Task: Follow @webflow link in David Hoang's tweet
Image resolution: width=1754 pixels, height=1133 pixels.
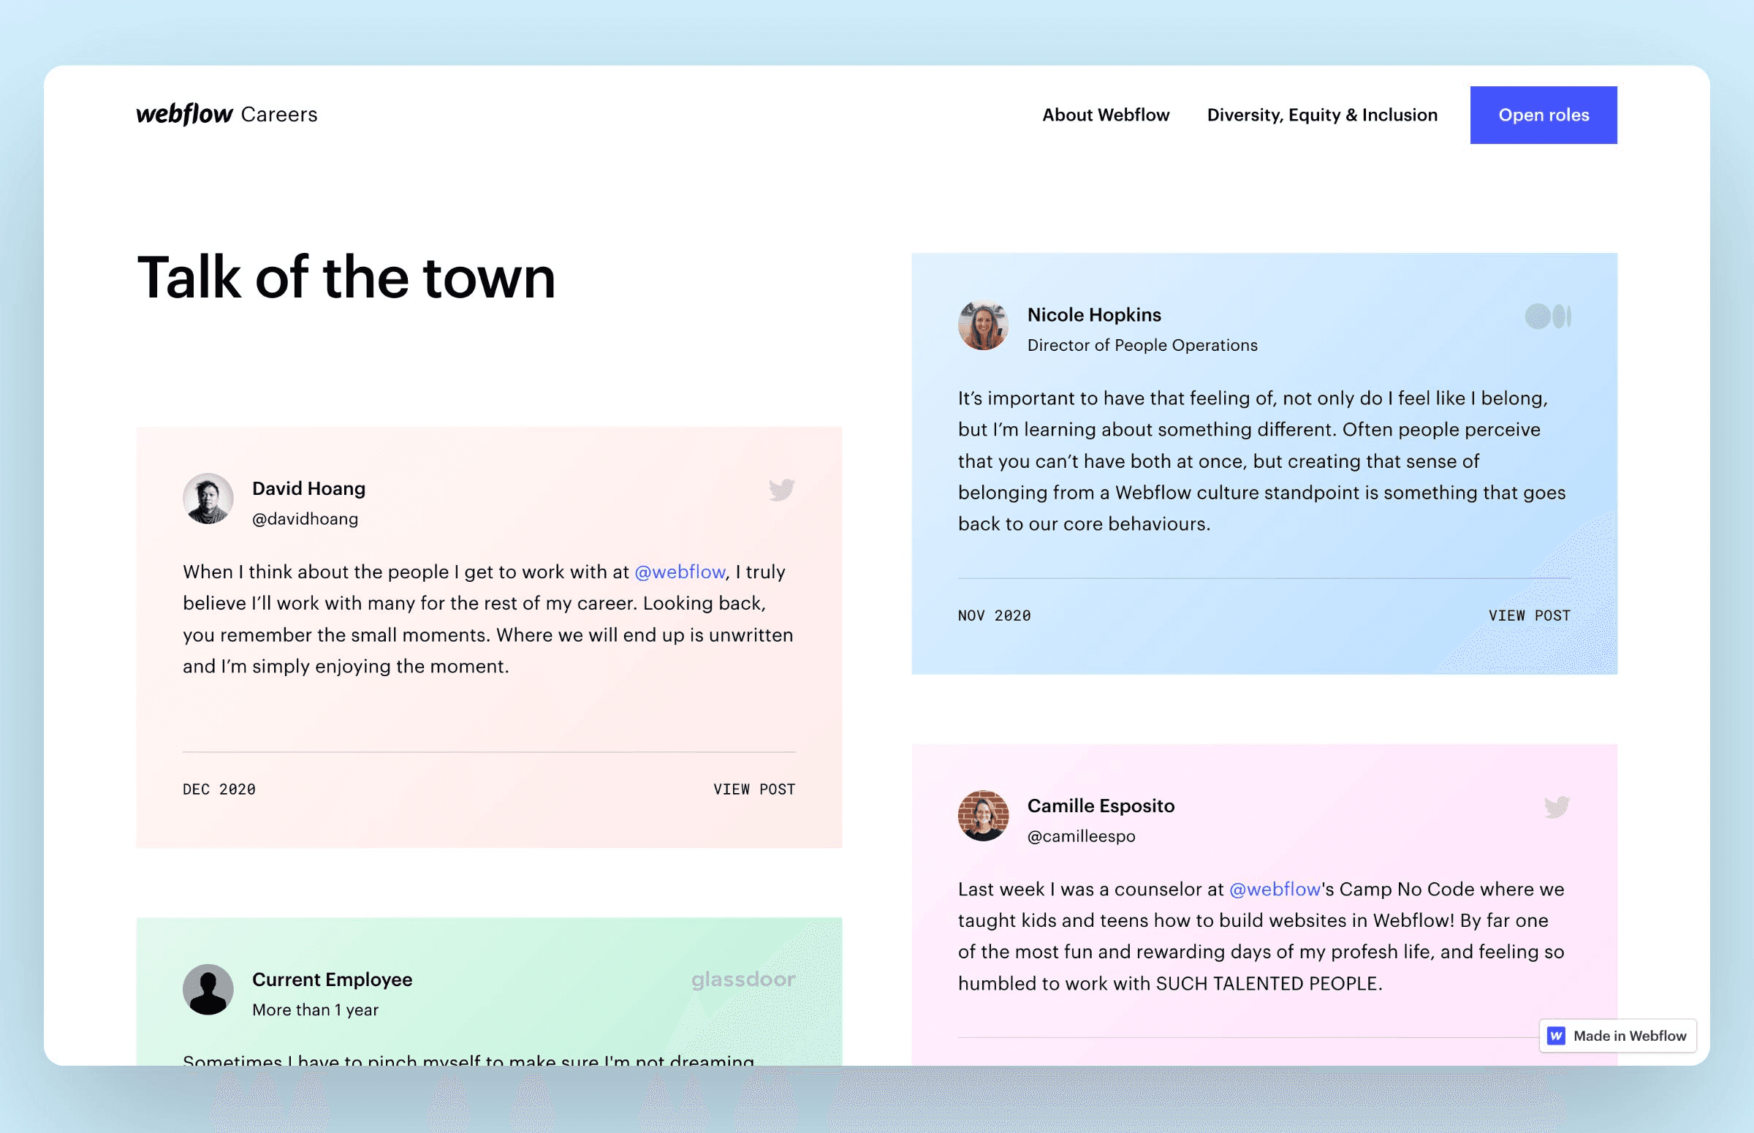Action: pos(680,572)
